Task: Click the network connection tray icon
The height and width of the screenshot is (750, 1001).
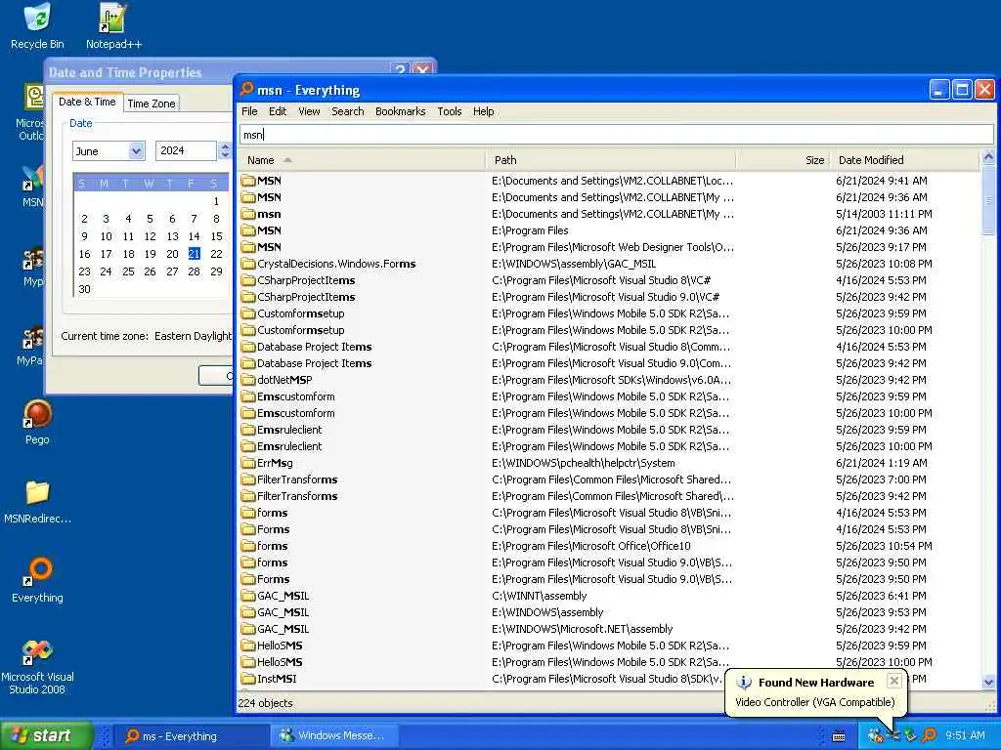Action: point(893,735)
